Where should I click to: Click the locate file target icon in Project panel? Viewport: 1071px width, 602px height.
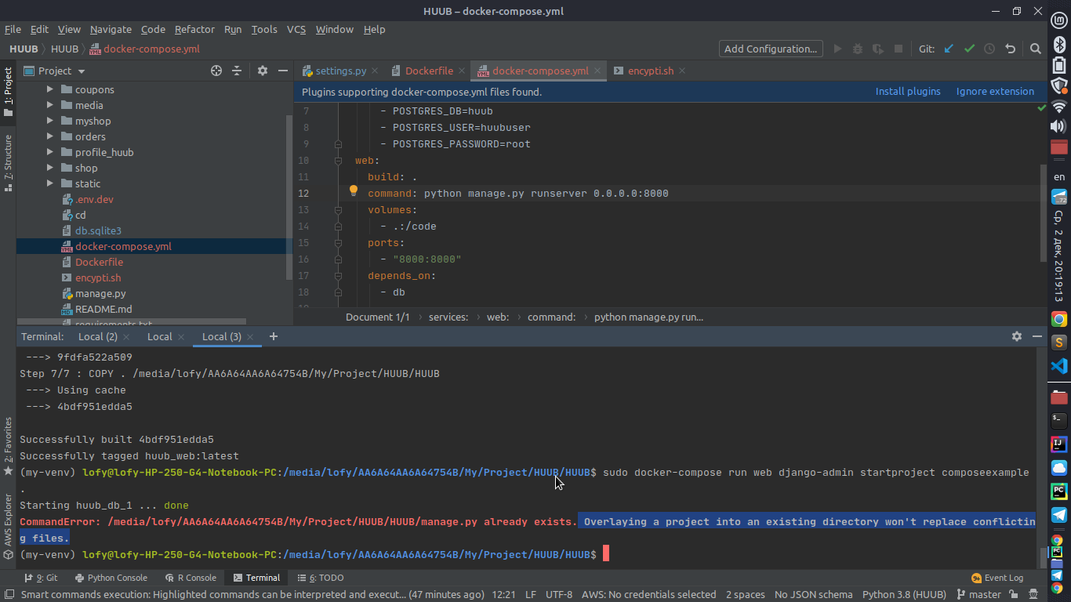pyautogui.click(x=216, y=71)
